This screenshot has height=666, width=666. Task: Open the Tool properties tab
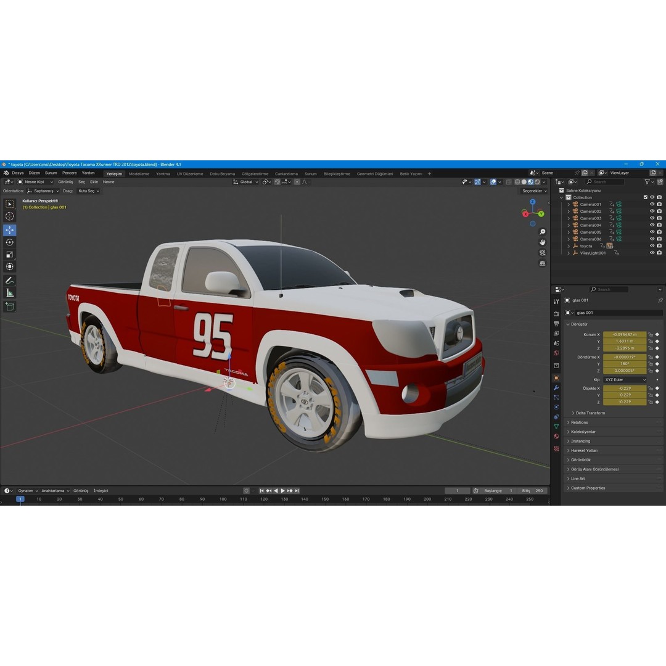556,301
